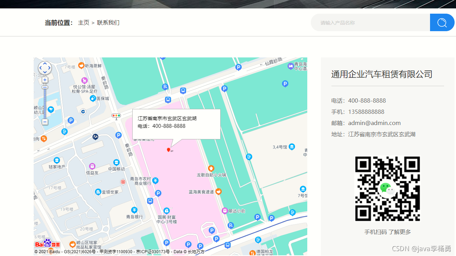Viewport: 456px width, 256px height.
Task: Click the 金领世家 building icon
Action: [98, 192]
